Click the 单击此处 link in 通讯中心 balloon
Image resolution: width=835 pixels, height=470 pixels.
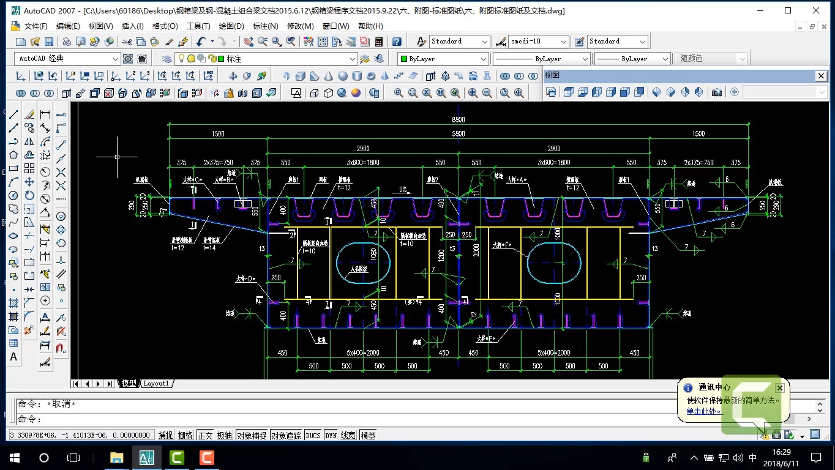tap(703, 411)
